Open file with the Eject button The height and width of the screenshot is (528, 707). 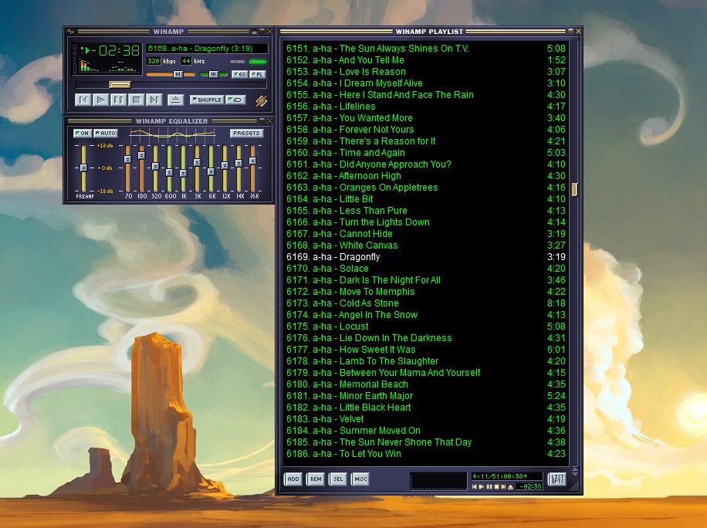175,100
